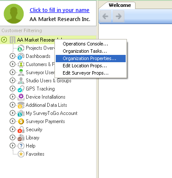This screenshot has height=178, width=172.
Task: Expand the Surveyor Payments node
Action: click(12, 121)
